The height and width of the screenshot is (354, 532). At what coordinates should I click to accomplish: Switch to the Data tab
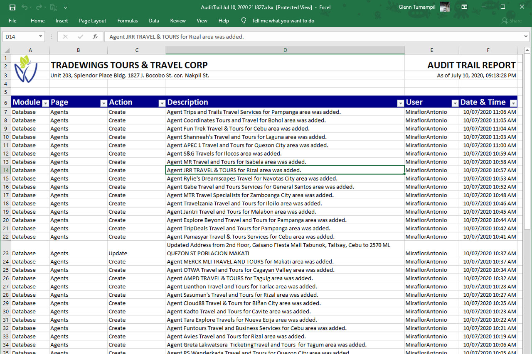[154, 21]
